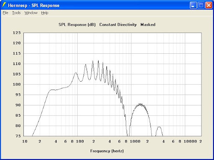This screenshot has width=214, height=160.
Task: Click the "SPL Response (dB)" chart title
Action: (x=77, y=25)
